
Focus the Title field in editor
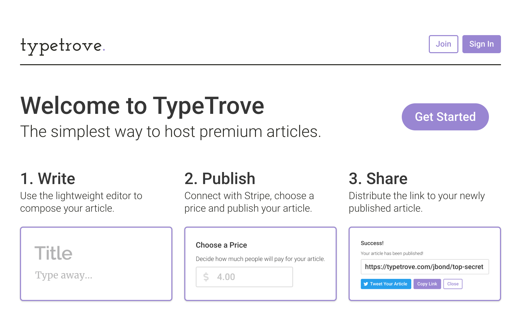coord(54,253)
